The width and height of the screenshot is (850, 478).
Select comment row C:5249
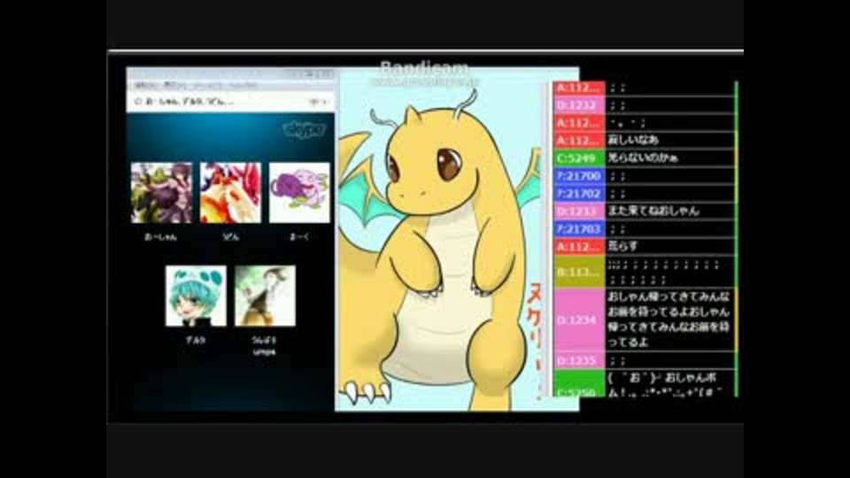point(644,158)
